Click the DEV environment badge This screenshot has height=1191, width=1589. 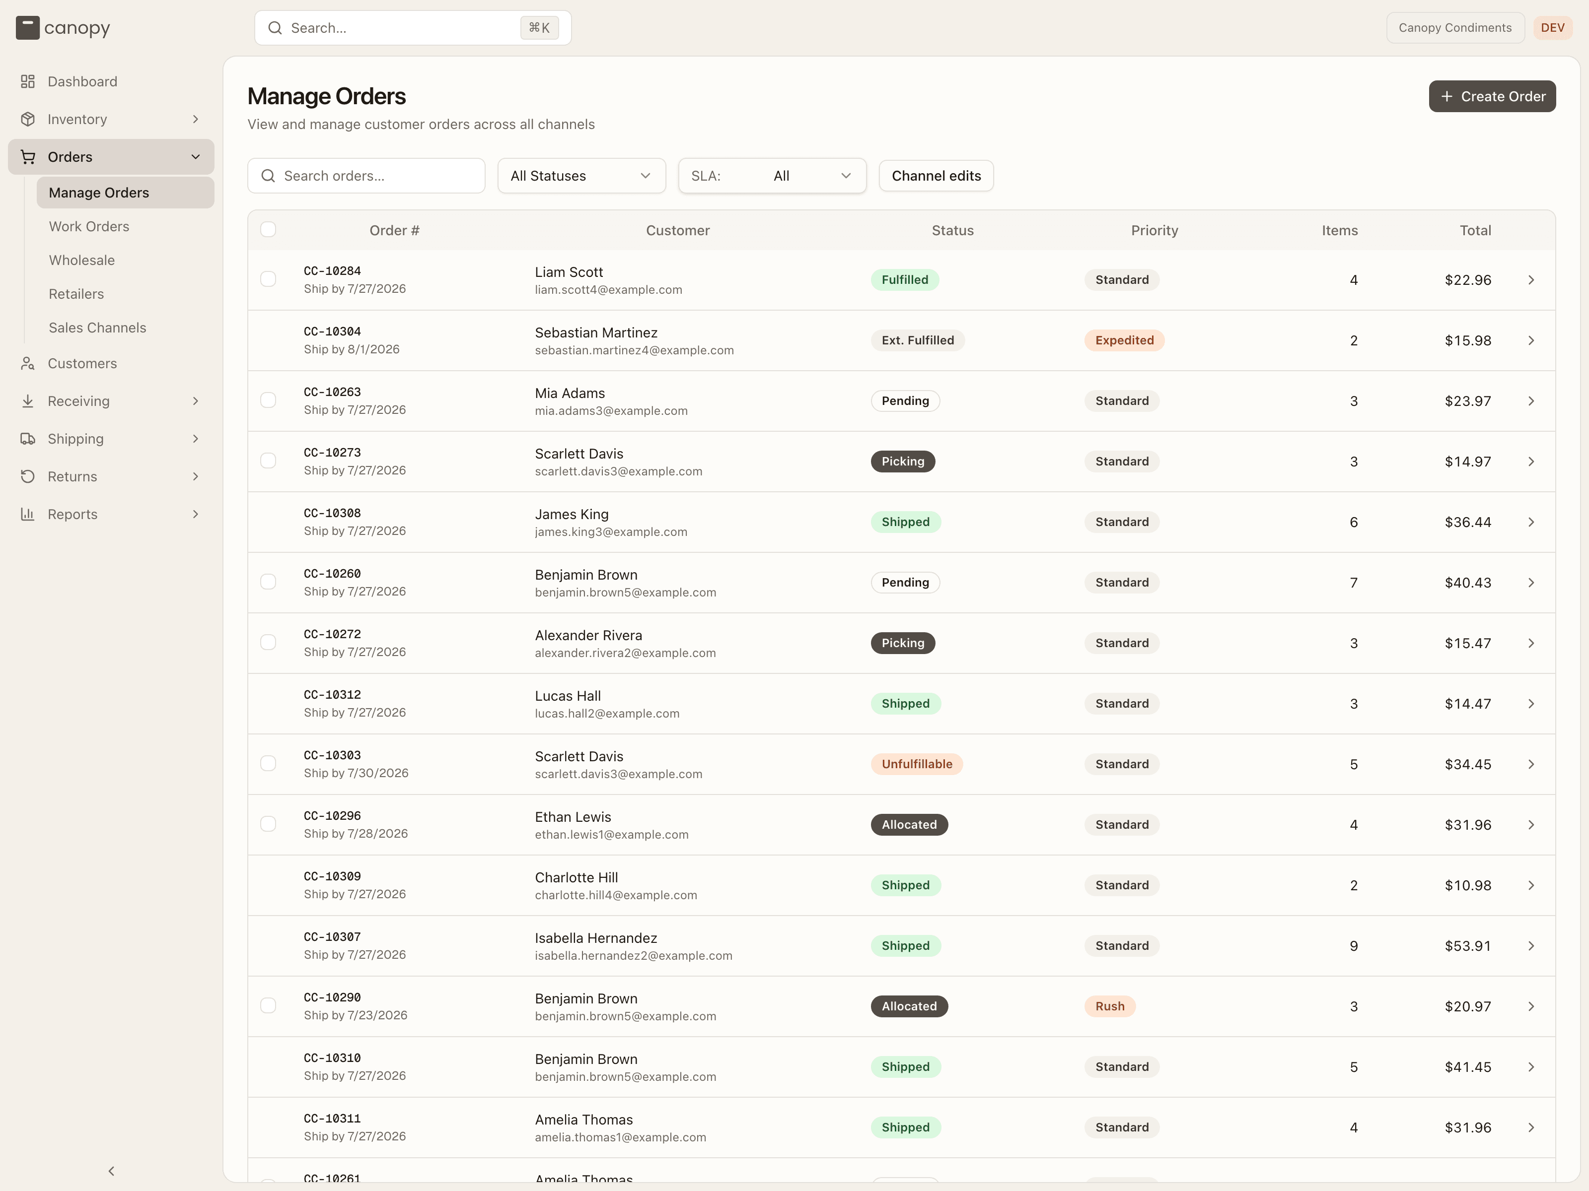coord(1552,28)
